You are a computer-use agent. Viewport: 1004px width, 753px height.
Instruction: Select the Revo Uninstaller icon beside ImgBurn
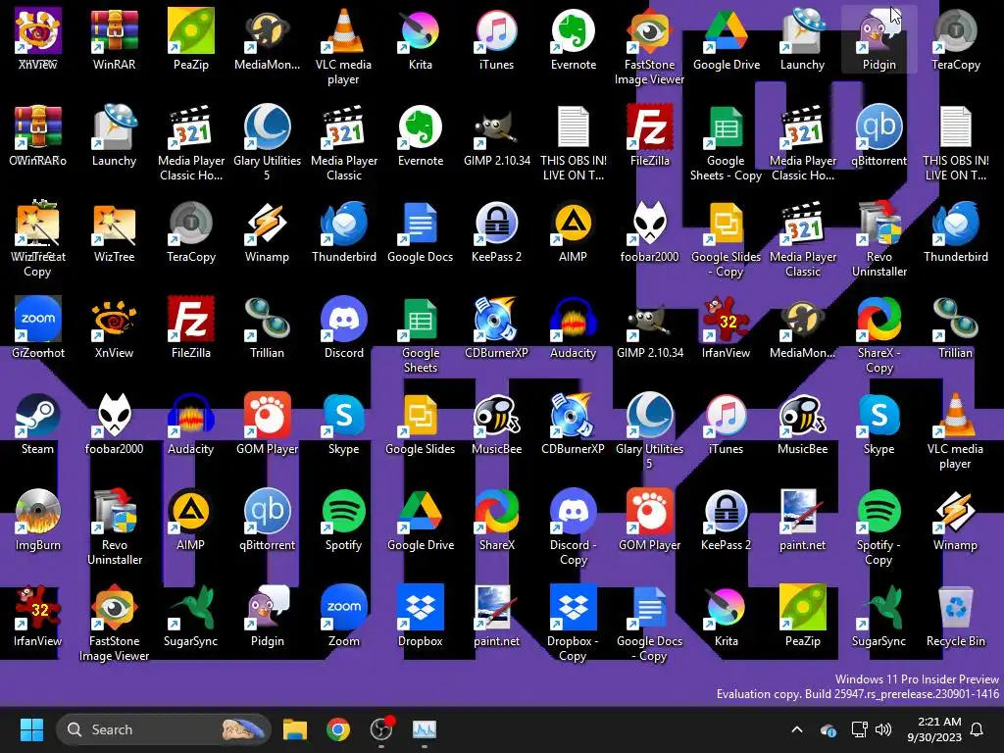click(114, 527)
